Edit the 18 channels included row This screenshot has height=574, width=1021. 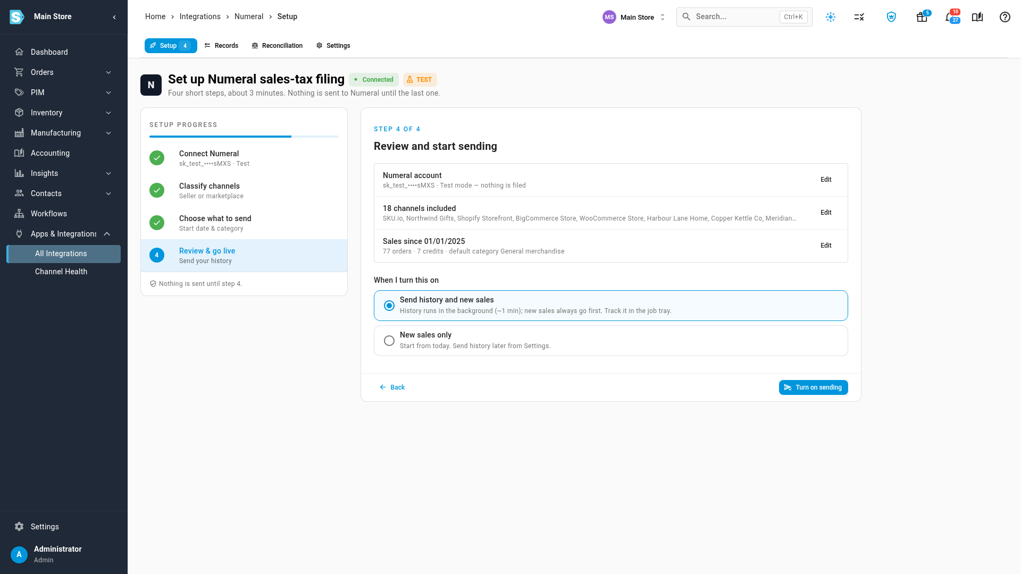826,213
